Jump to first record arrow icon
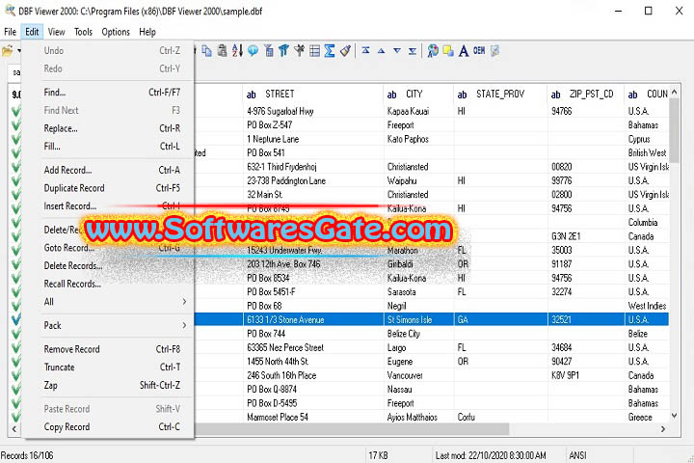This screenshot has width=694, height=463. [365, 50]
